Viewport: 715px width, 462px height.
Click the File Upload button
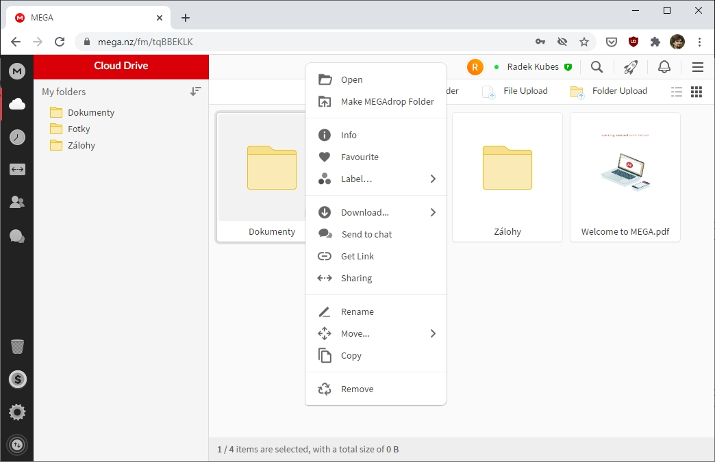coord(515,91)
